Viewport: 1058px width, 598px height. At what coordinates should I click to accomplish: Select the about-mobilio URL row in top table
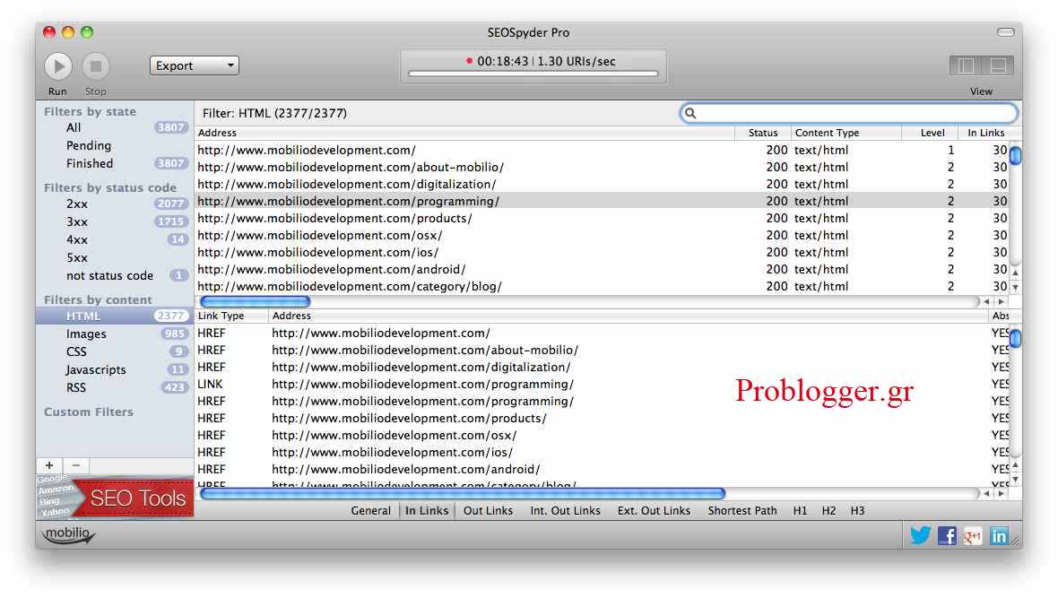pyautogui.click(x=603, y=168)
